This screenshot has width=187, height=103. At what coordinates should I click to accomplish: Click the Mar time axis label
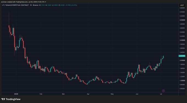(x=63, y=94)
